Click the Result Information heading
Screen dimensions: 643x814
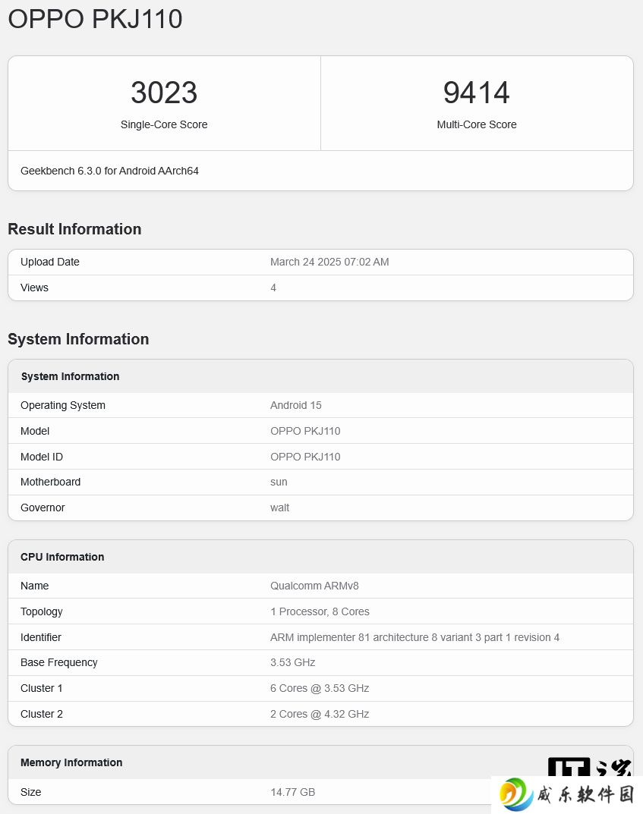pyautogui.click(x=74, y=229)
